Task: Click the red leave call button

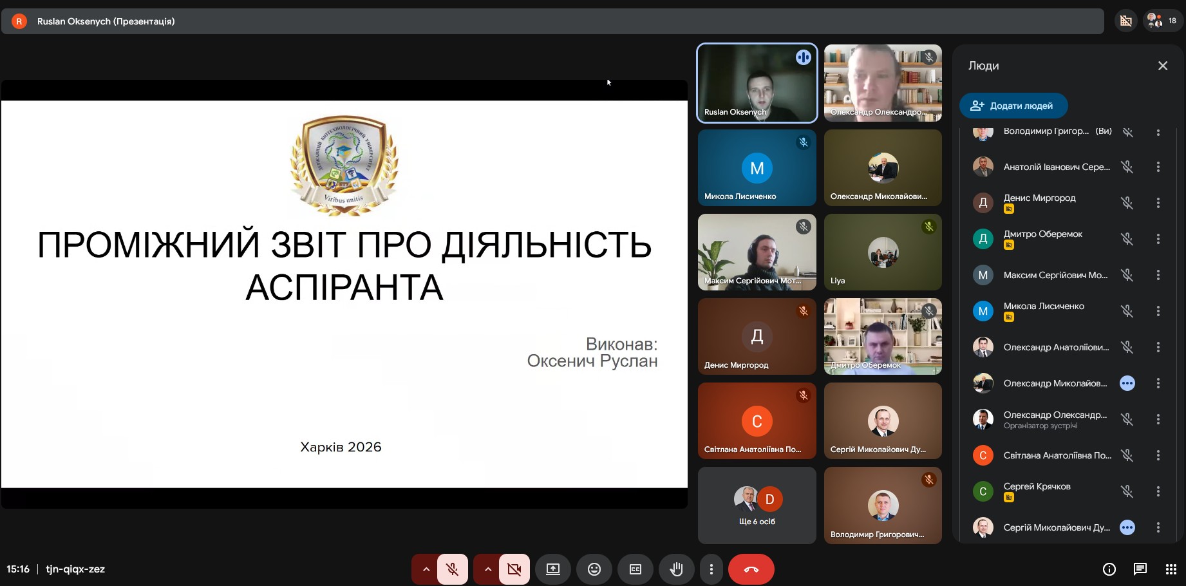Action: coord(751,569)
